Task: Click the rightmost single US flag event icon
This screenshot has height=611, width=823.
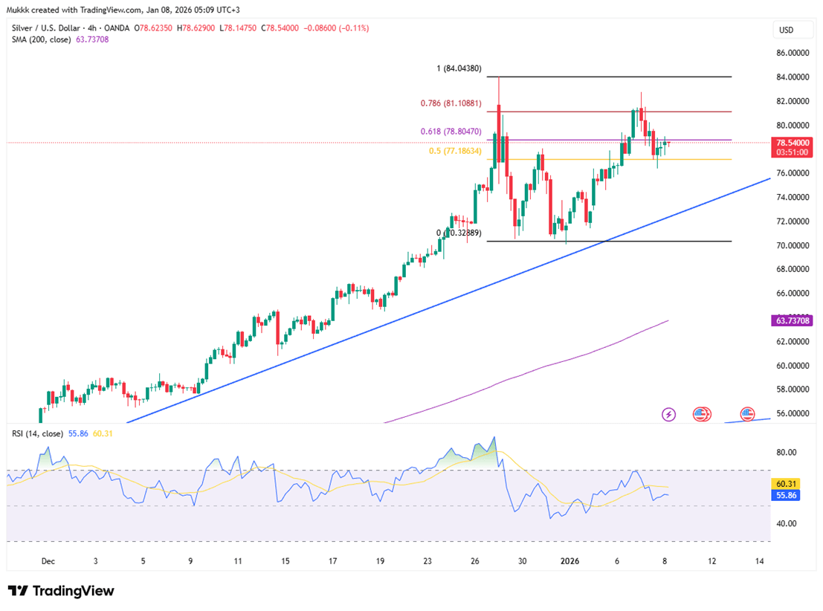Action: [747, 414]
